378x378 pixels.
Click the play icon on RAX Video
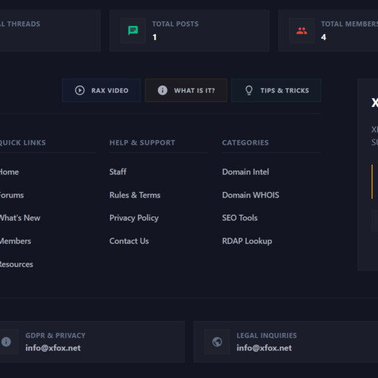80,90
